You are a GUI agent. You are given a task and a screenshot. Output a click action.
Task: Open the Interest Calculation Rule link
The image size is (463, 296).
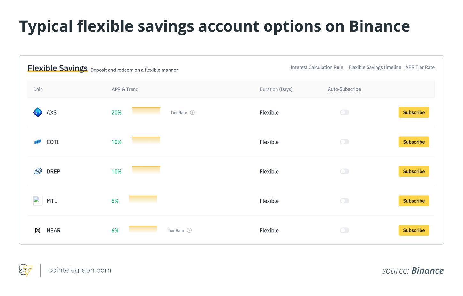tap(316, 67)
